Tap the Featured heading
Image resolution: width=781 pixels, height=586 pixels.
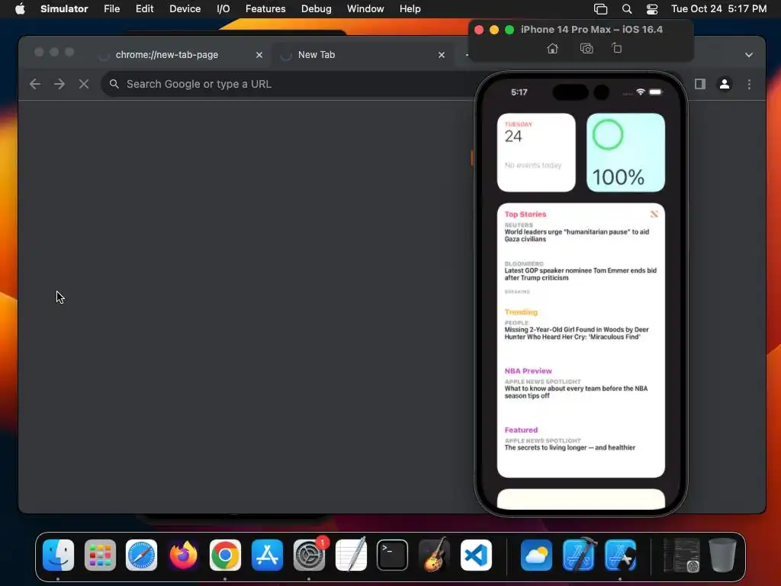(521, 430)
